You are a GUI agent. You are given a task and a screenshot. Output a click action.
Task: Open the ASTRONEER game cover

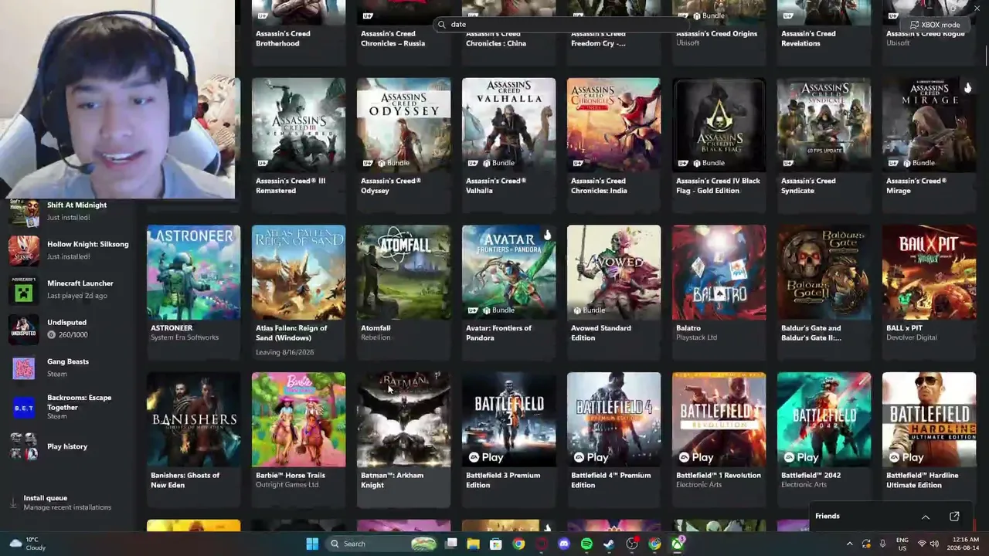coord(193,272)
